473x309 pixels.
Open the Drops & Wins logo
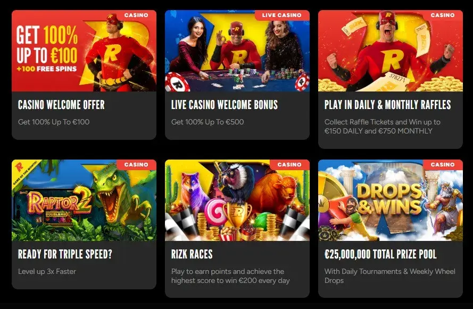click(389, 199)
